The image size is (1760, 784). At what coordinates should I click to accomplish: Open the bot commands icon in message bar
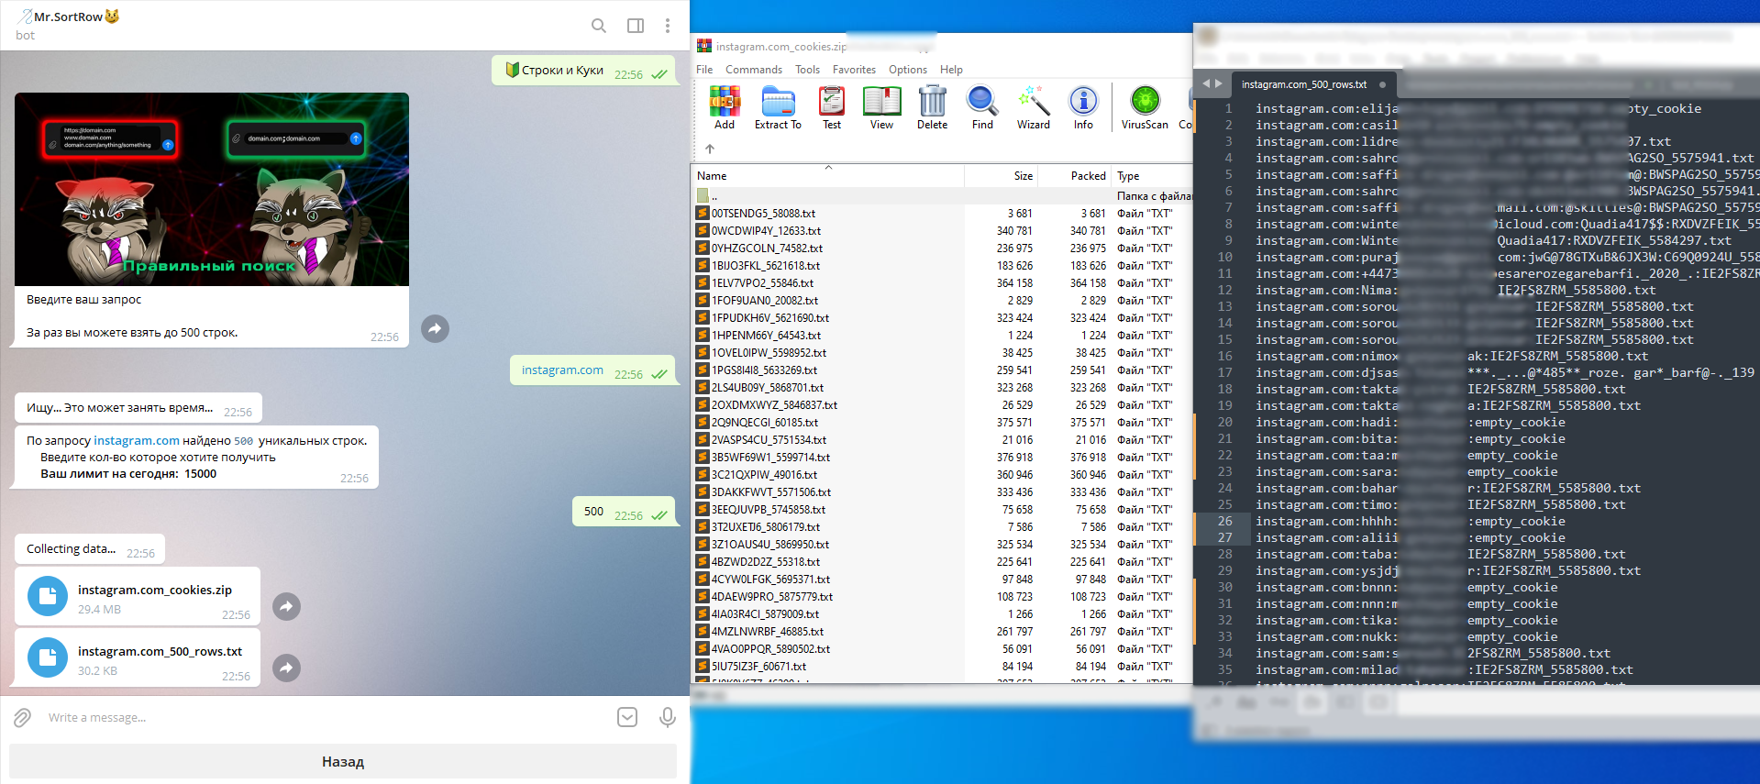pos(627,717)
